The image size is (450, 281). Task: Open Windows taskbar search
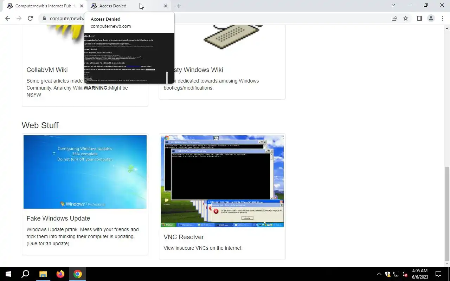[25, 274]
